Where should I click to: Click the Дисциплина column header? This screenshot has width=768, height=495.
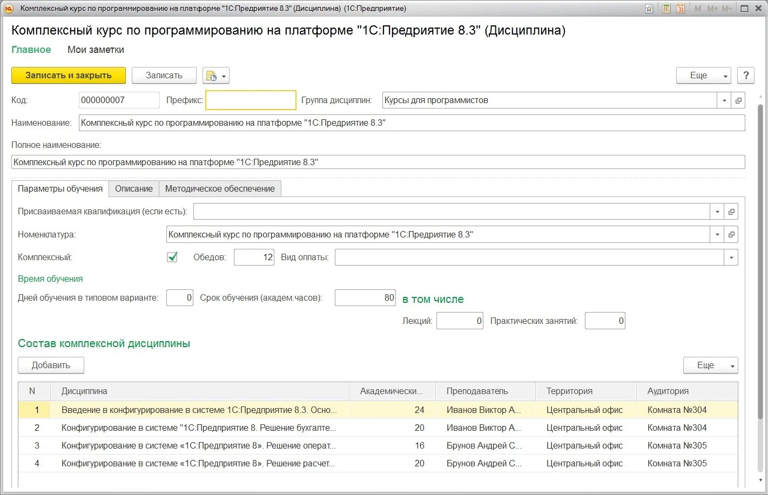click(200, 391)
